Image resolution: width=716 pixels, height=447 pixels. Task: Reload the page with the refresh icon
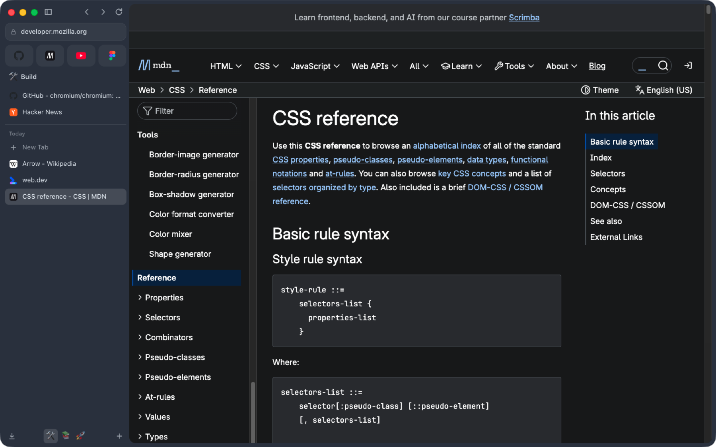click(119, 12)
